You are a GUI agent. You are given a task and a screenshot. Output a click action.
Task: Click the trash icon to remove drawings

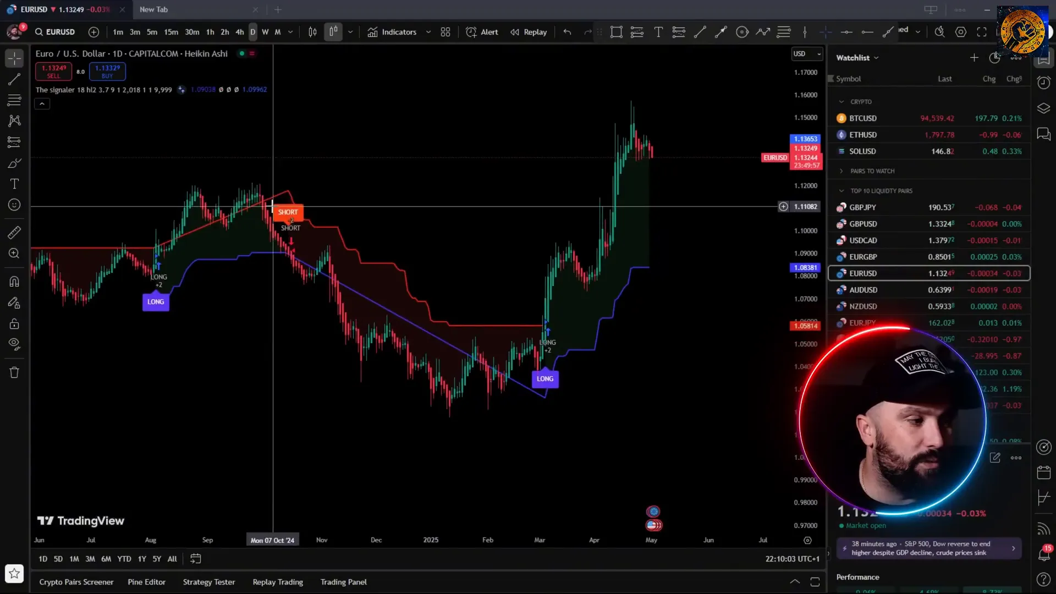[14, 372]
